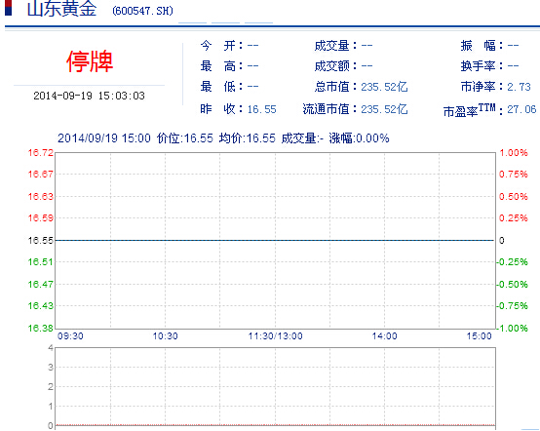540x431 pixels.
Task: Click the green -0.25% axis label
Action: (512, 262)
